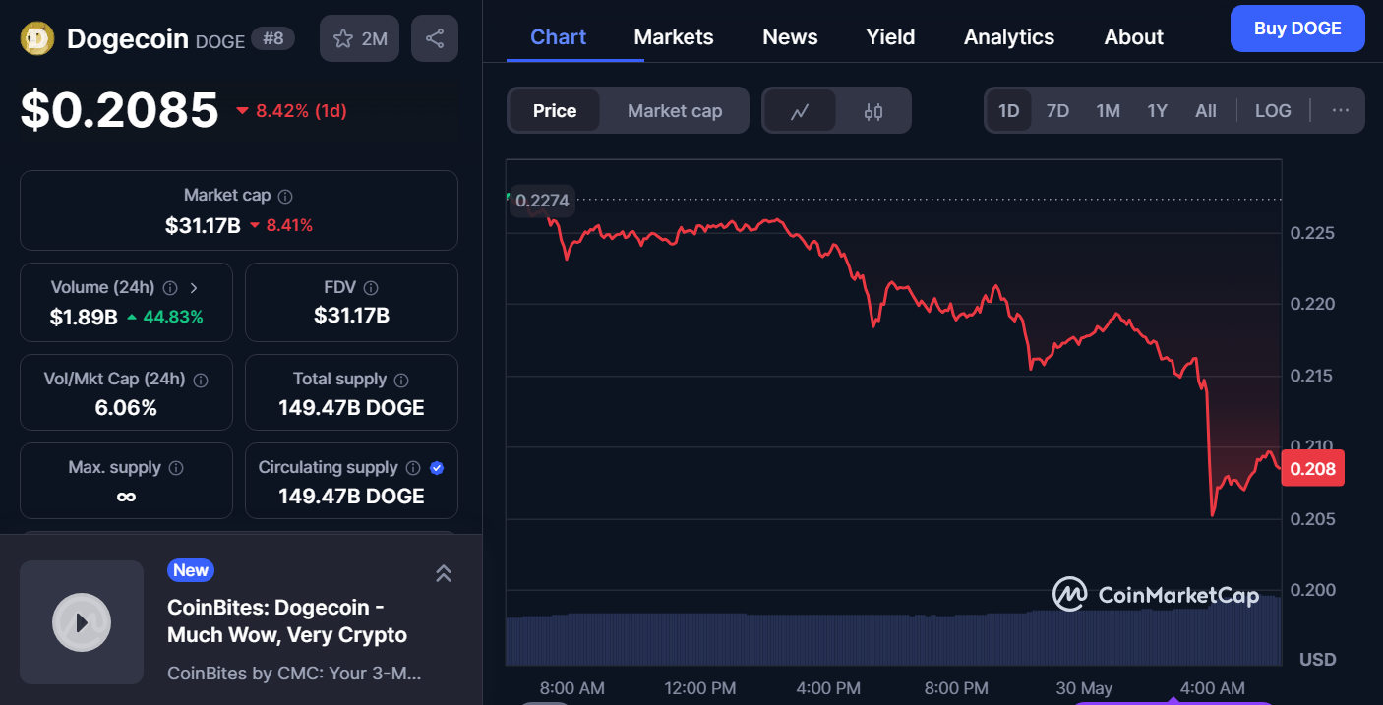This screenshot has width=1383, height=705.
Task: Show info tooltip next to Volume (24h)
Action: click(x=170, y=288)
